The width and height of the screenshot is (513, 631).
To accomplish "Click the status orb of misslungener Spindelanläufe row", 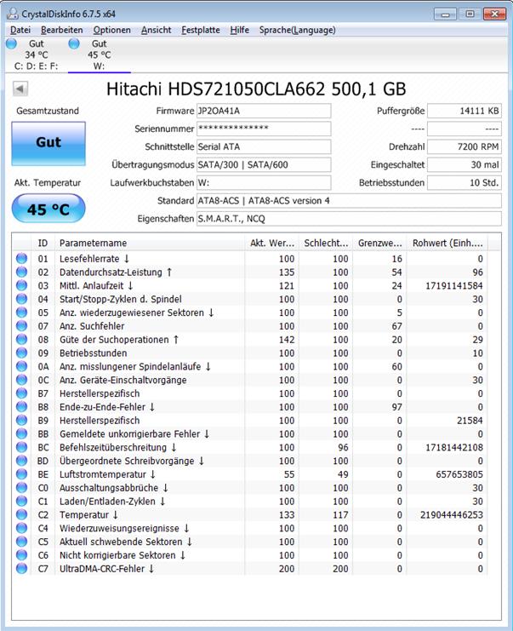I will 22,366.
